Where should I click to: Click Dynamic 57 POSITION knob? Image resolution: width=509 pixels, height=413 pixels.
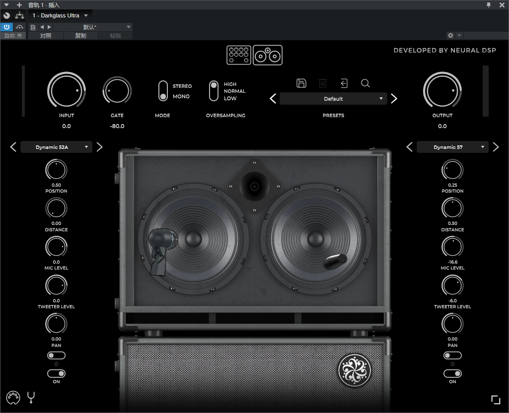(x=452, y=170)
